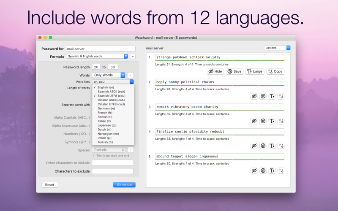Open the Actions dropdown
This screenshot has width=338, height=211.
point(277,48)
